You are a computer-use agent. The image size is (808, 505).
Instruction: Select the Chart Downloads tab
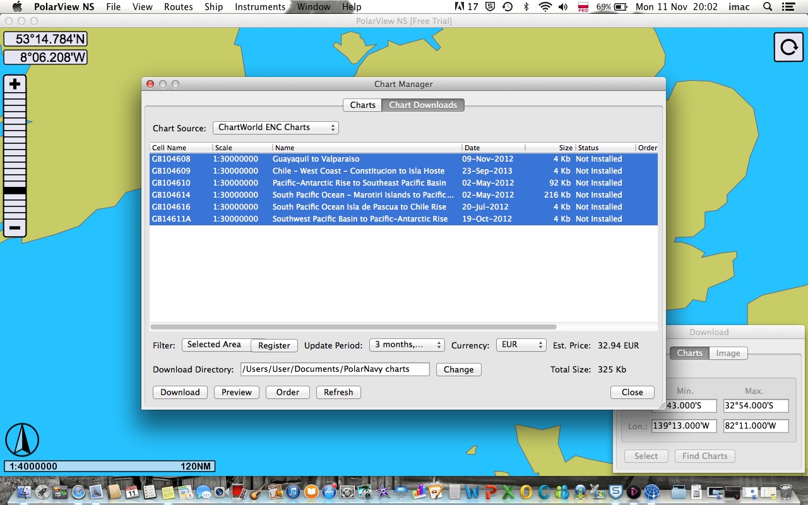[x=423, y=105]
